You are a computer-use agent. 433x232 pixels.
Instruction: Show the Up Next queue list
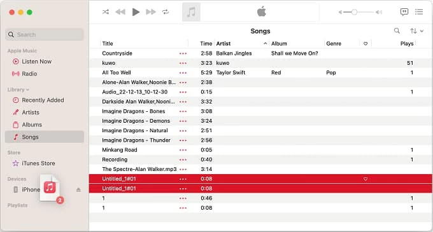pos(419,12)
